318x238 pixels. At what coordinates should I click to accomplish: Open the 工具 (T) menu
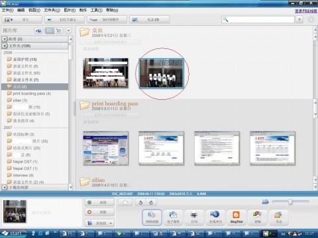click(x=96, y=10)
